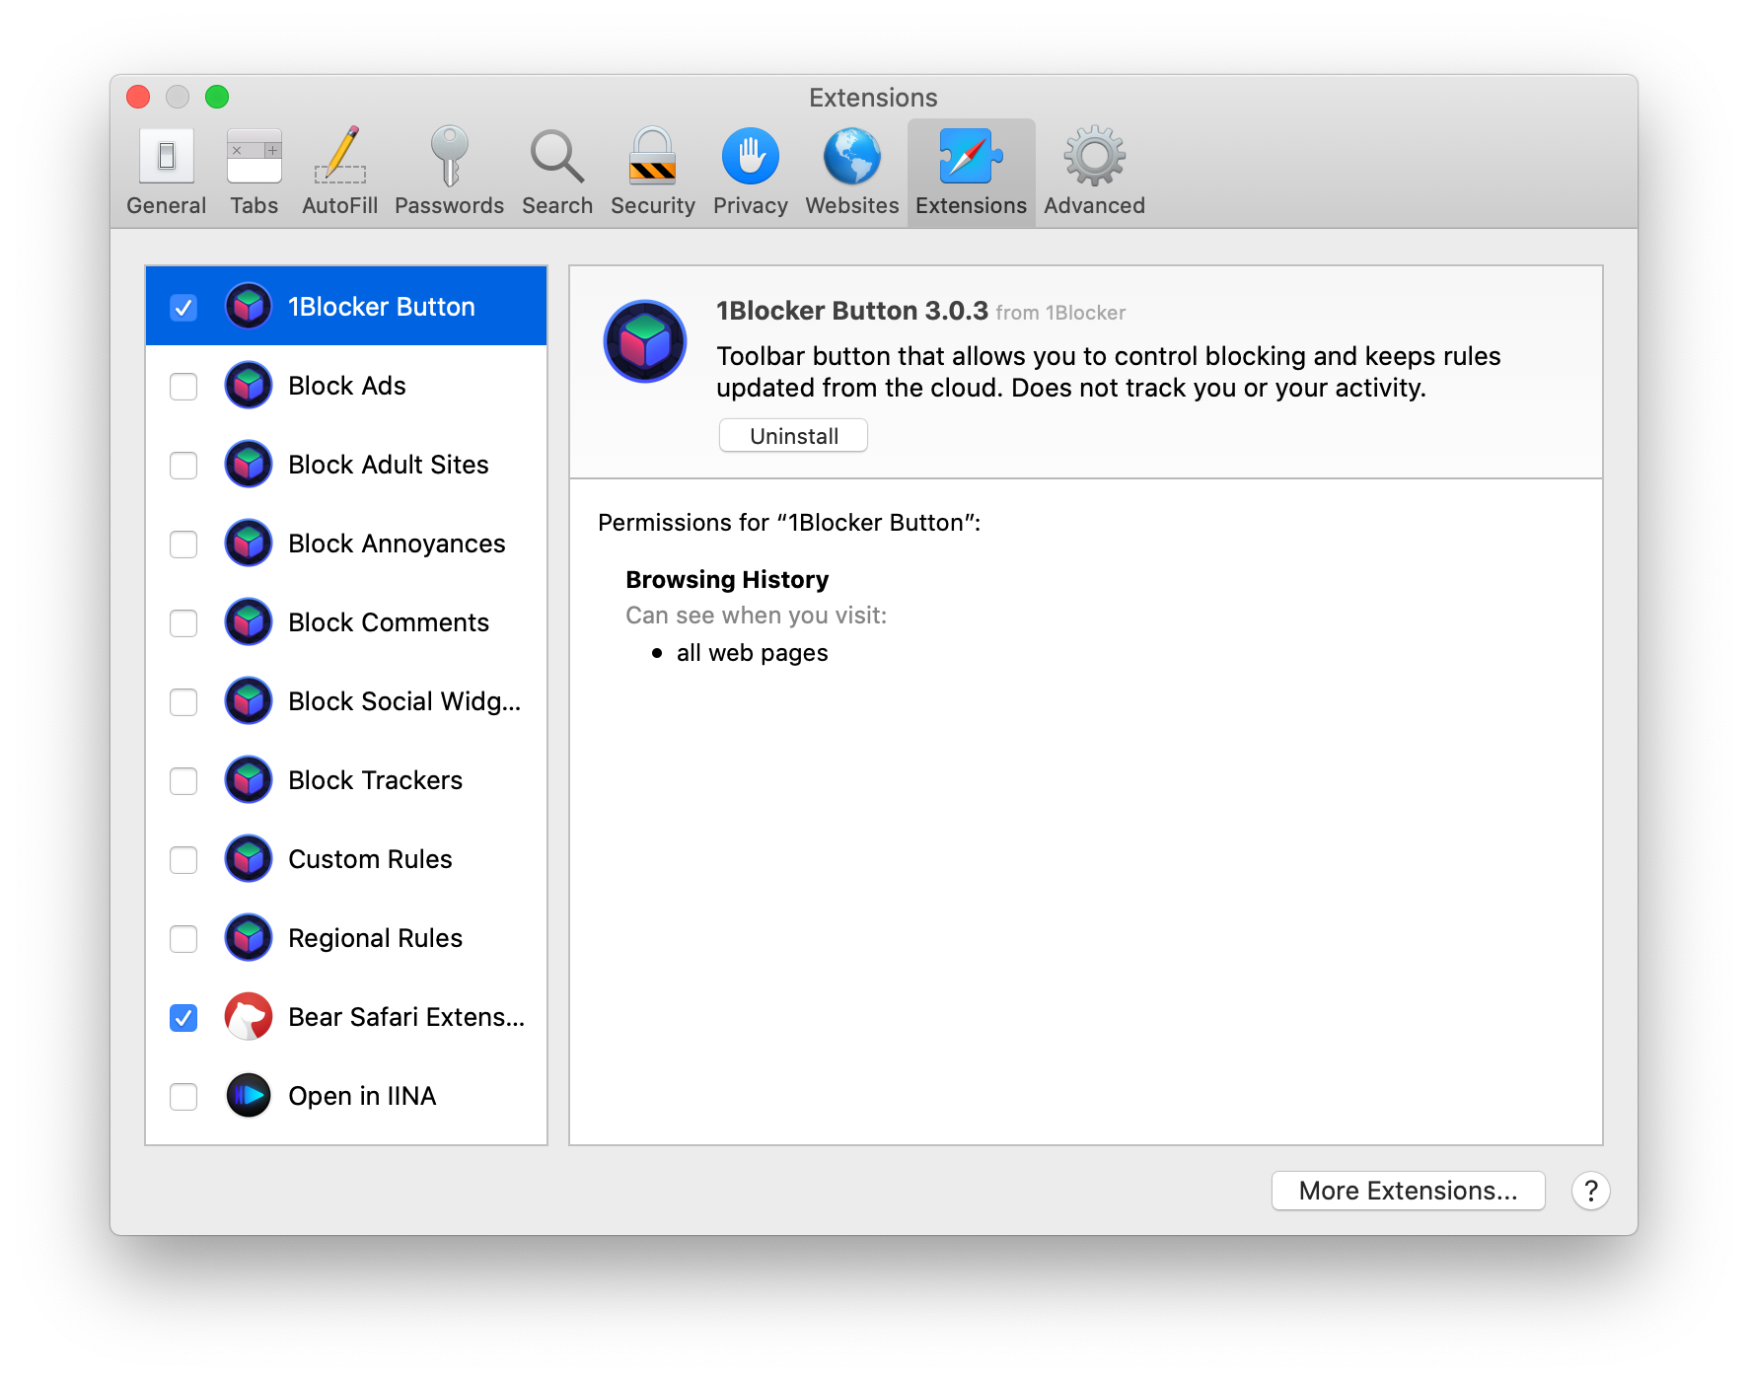Viewport: 1748px width, 1381px height.
Task: Click the Regional Rules extension icon
Action: tap(249, 937)
